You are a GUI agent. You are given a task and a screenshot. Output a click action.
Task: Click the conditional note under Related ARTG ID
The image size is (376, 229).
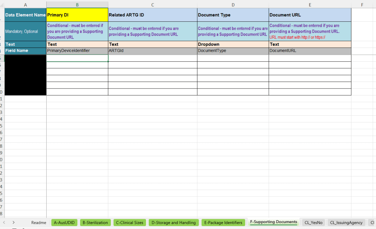click(x=152, y=32)
